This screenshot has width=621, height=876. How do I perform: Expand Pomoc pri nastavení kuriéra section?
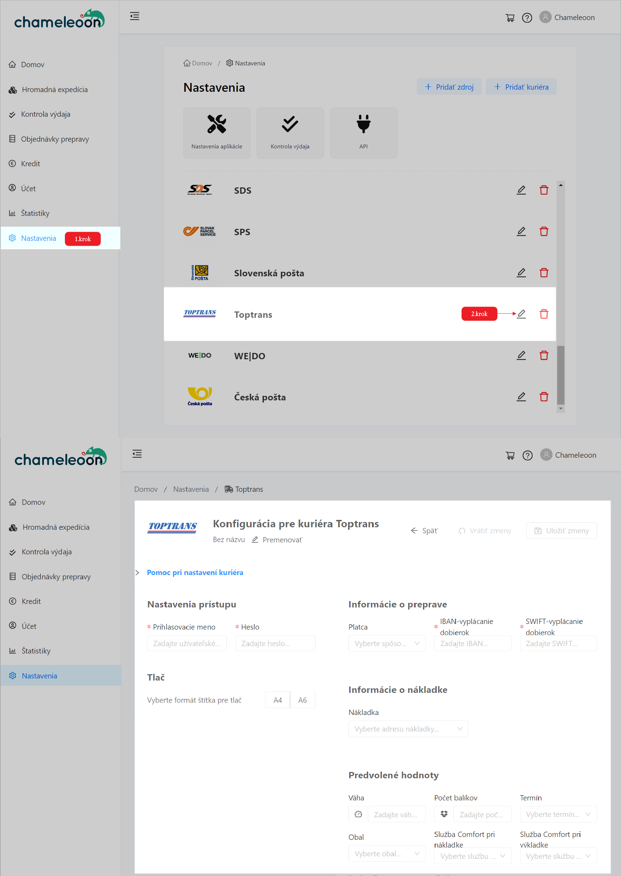coord(195,573)
